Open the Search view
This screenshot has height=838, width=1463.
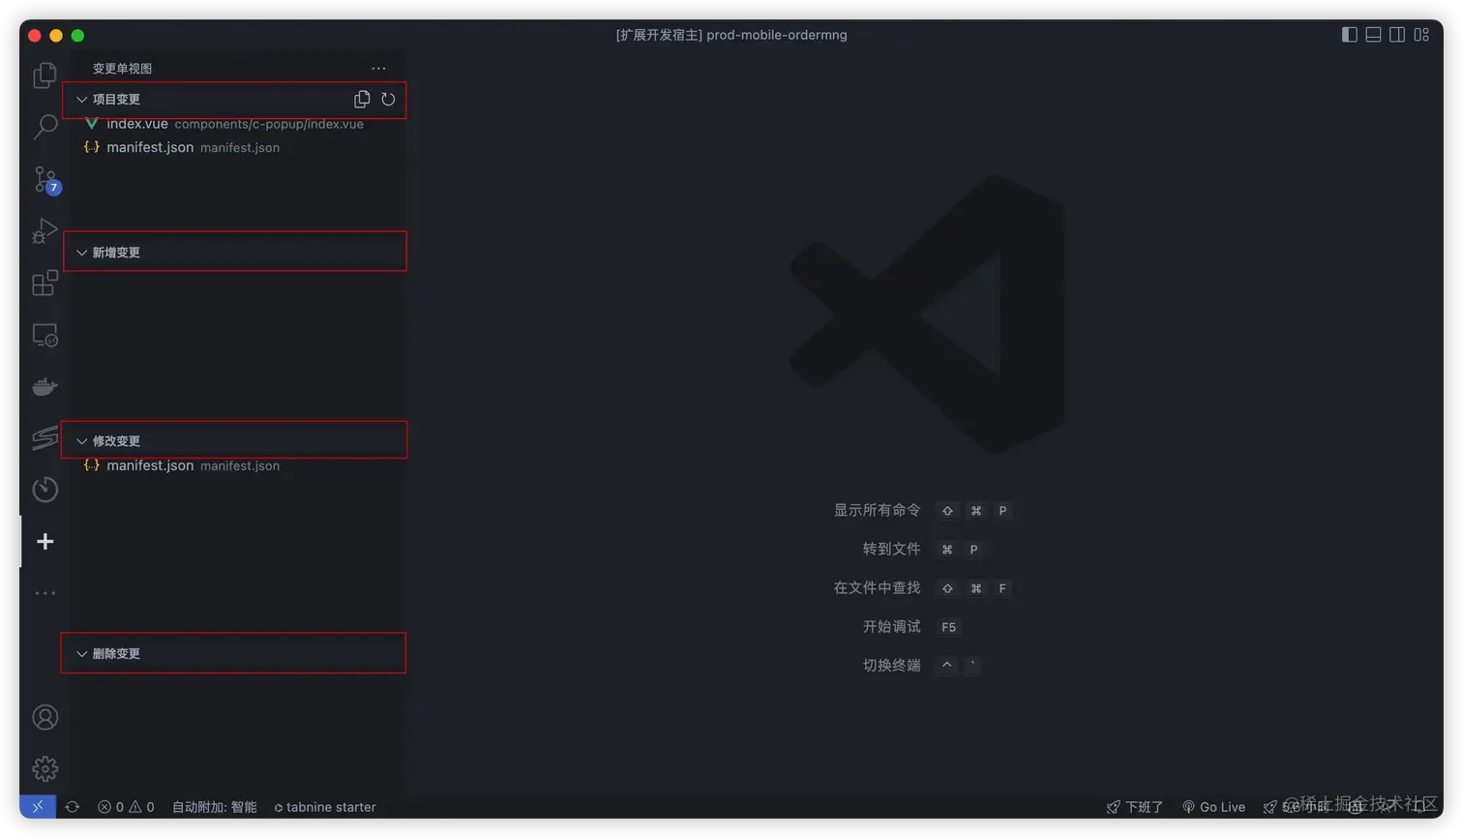click(45, 127)
